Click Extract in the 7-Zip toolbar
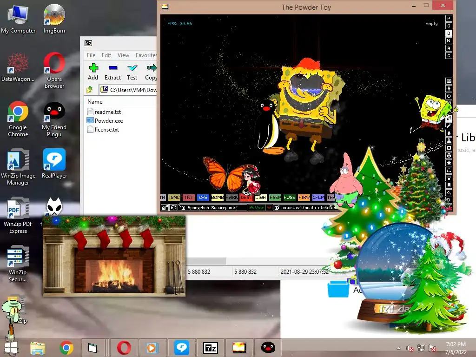 point(112,72)
